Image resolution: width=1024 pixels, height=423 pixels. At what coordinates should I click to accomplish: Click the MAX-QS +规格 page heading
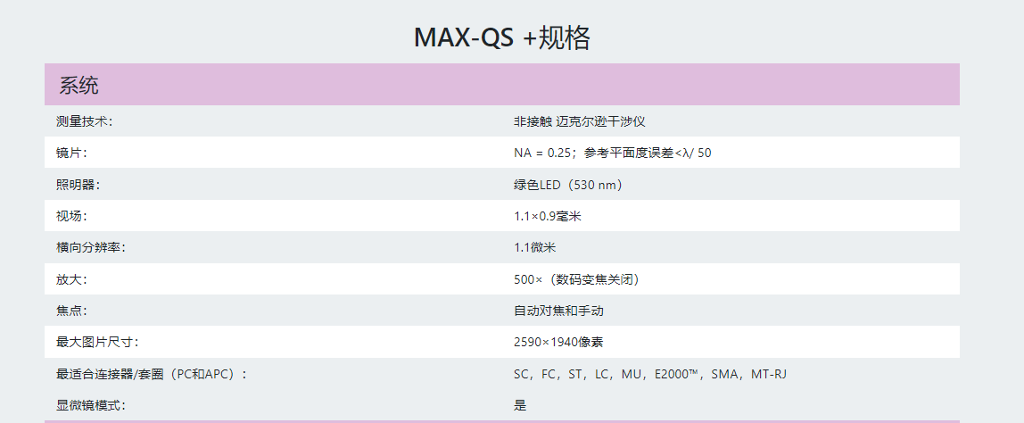[x=502, y=37]
